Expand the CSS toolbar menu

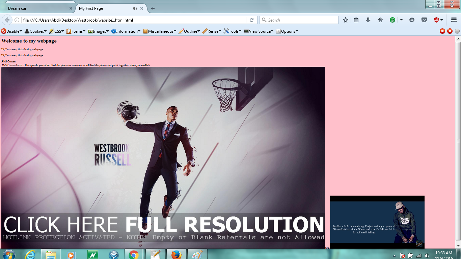click(56, 31)
